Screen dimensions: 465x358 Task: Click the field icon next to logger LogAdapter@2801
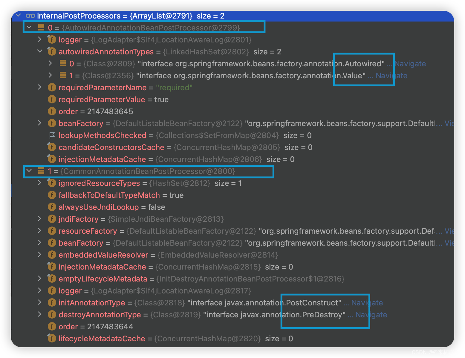click(x=52, y=39)
